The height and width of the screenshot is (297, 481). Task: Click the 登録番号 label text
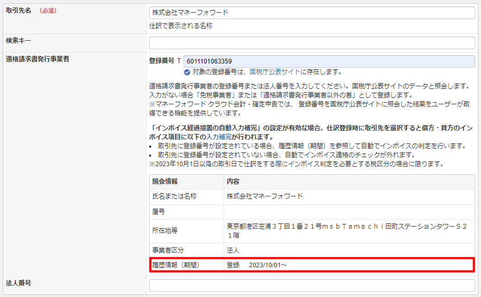162,61
